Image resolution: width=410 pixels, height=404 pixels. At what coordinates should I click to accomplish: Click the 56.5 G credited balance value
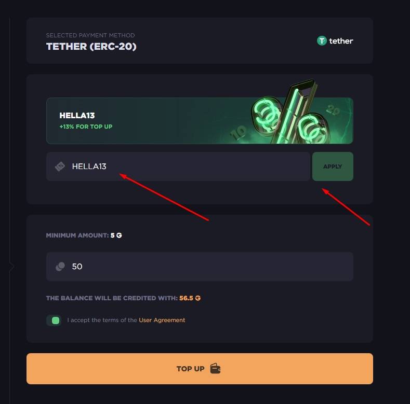click(x=190, y=298)
